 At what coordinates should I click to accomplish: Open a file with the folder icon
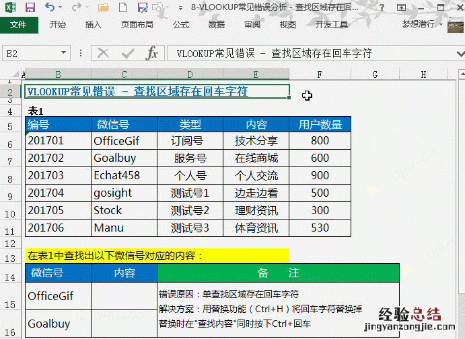pyautogui.click(x=103, y=8)
